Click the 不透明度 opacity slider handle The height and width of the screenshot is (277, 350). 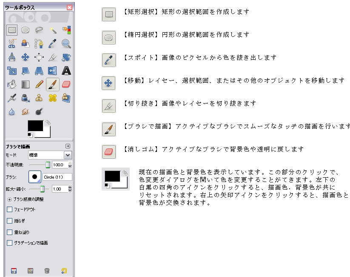(x=48, y=165)
